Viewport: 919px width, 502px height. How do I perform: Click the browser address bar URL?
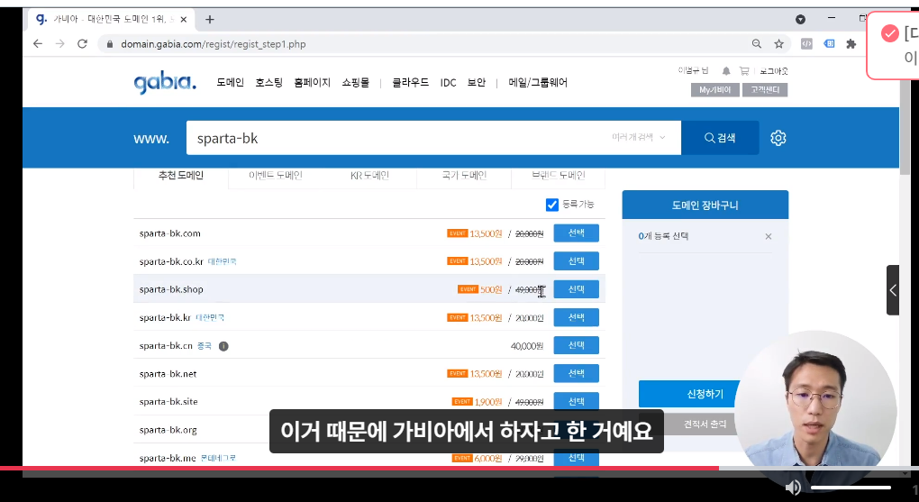[214, 44]
